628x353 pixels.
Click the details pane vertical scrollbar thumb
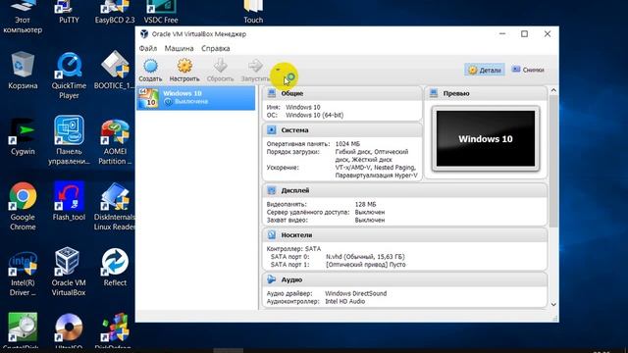pyautogui.click(x=553, y=161)
